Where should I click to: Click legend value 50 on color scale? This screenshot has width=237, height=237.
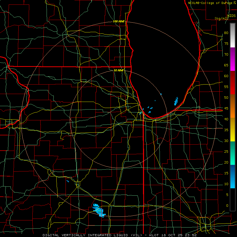pyautogui.click(x=226, y=98)
